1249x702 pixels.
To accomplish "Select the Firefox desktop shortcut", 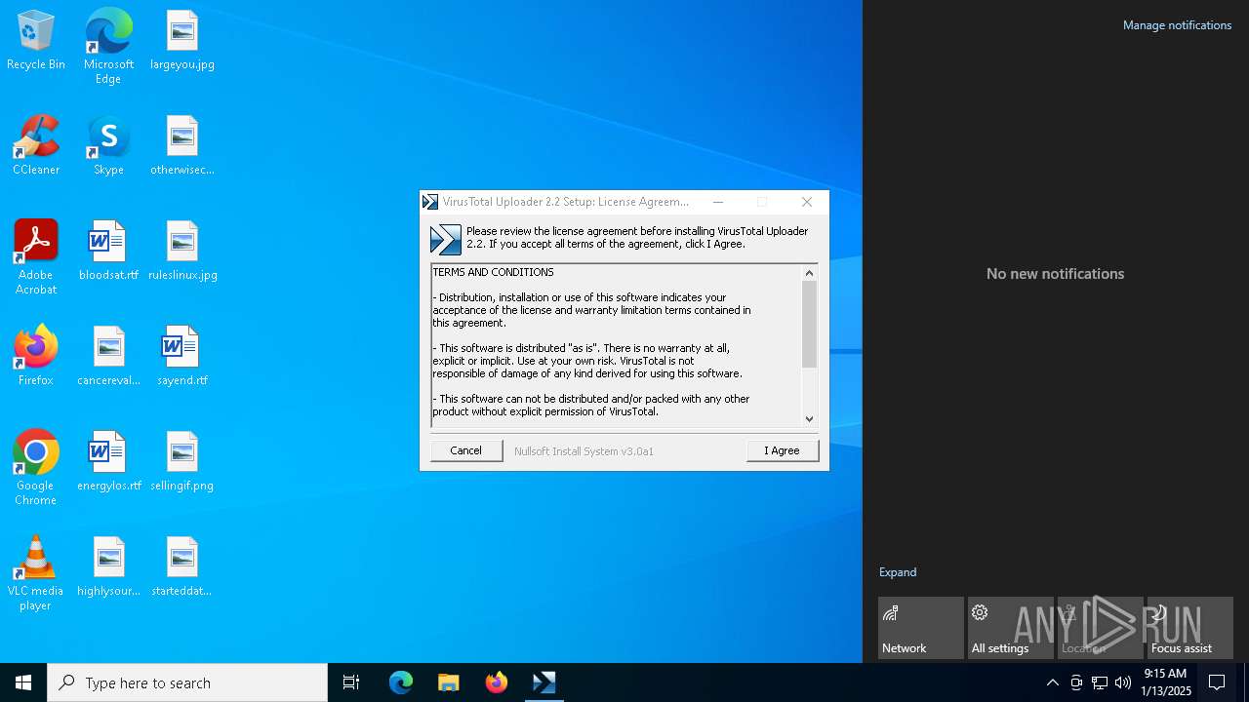I will [x=36, y=356].
